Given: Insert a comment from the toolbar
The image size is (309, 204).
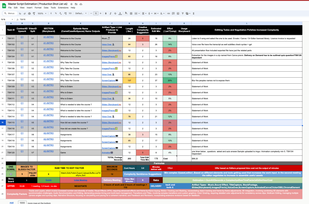Looking at the screenshot, I should click(x=173, y=13).
